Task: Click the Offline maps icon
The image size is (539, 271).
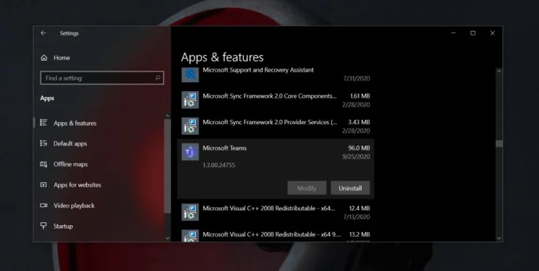Action: coord(44,164)
